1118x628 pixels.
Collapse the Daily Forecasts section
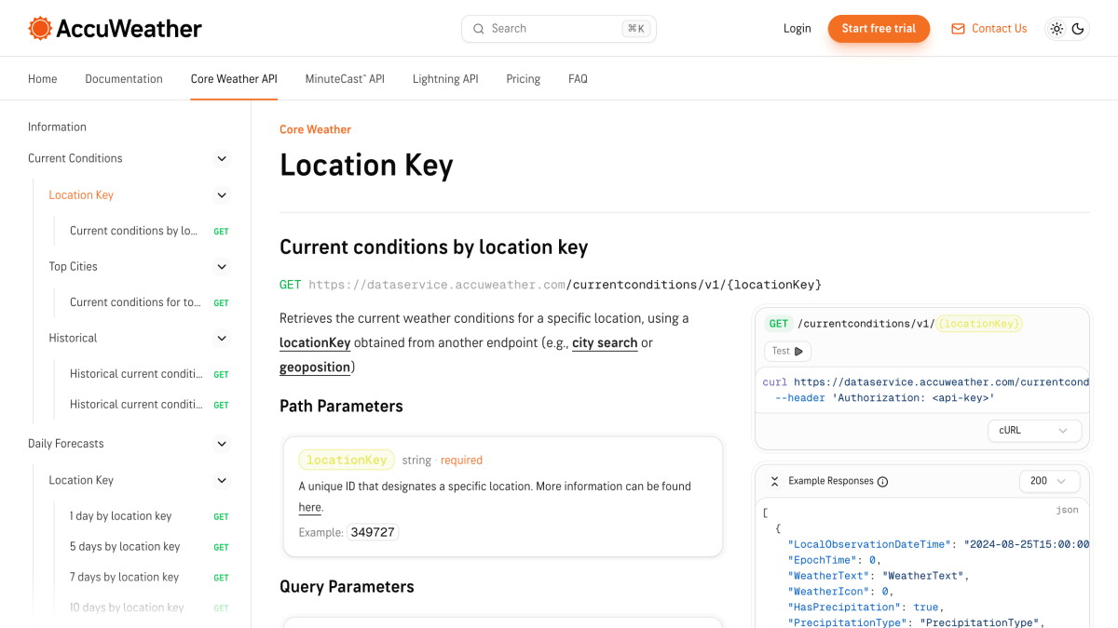pos(222,444)
